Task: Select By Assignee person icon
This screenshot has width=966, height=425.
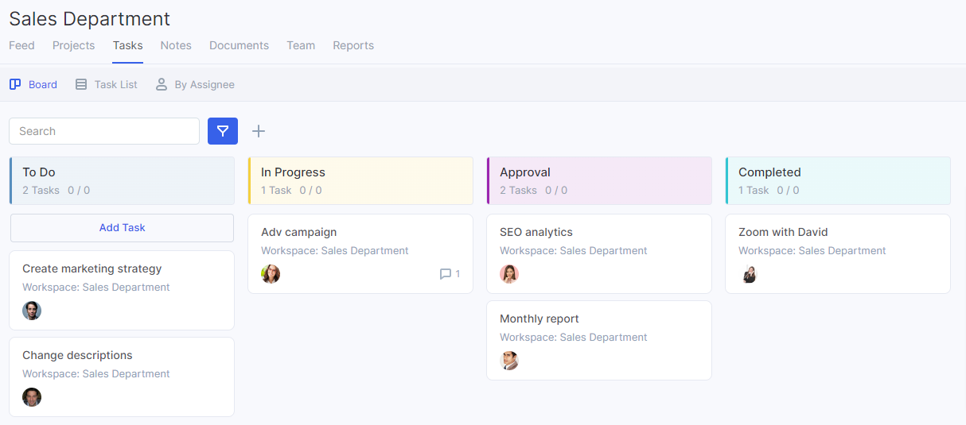Action: click(x=162, y=84)
